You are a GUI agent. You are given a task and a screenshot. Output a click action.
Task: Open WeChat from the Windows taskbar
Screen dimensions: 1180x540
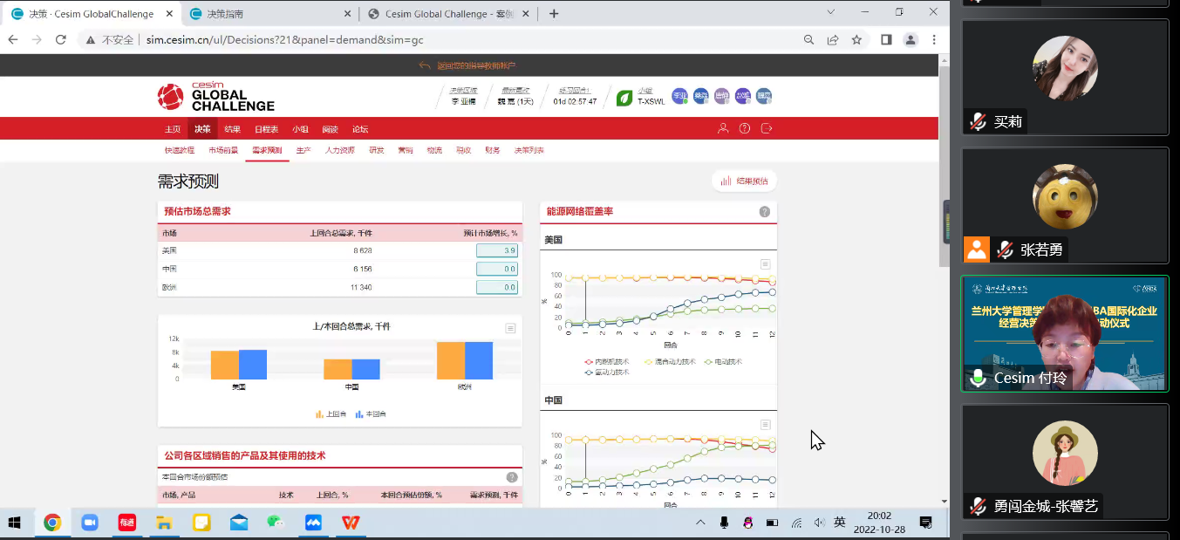point(276,523)
